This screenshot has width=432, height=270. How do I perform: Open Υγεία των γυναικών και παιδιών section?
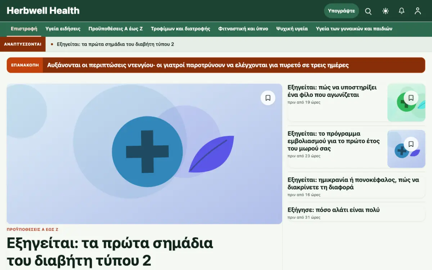354,29
